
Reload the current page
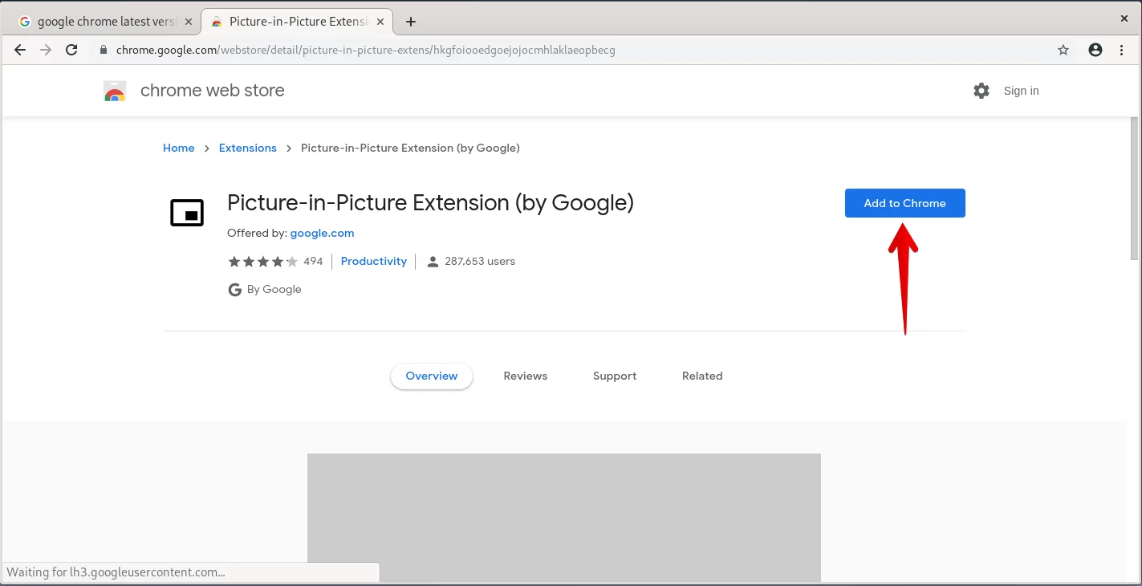coord(71,50)
